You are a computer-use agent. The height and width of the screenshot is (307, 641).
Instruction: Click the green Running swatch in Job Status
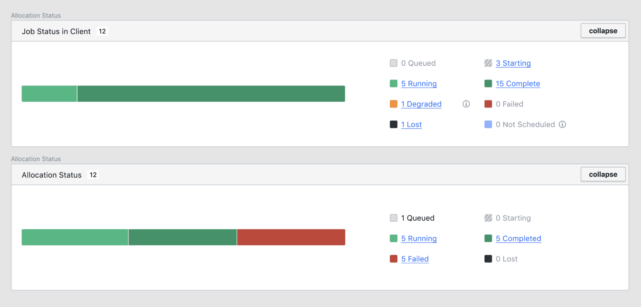393,84
